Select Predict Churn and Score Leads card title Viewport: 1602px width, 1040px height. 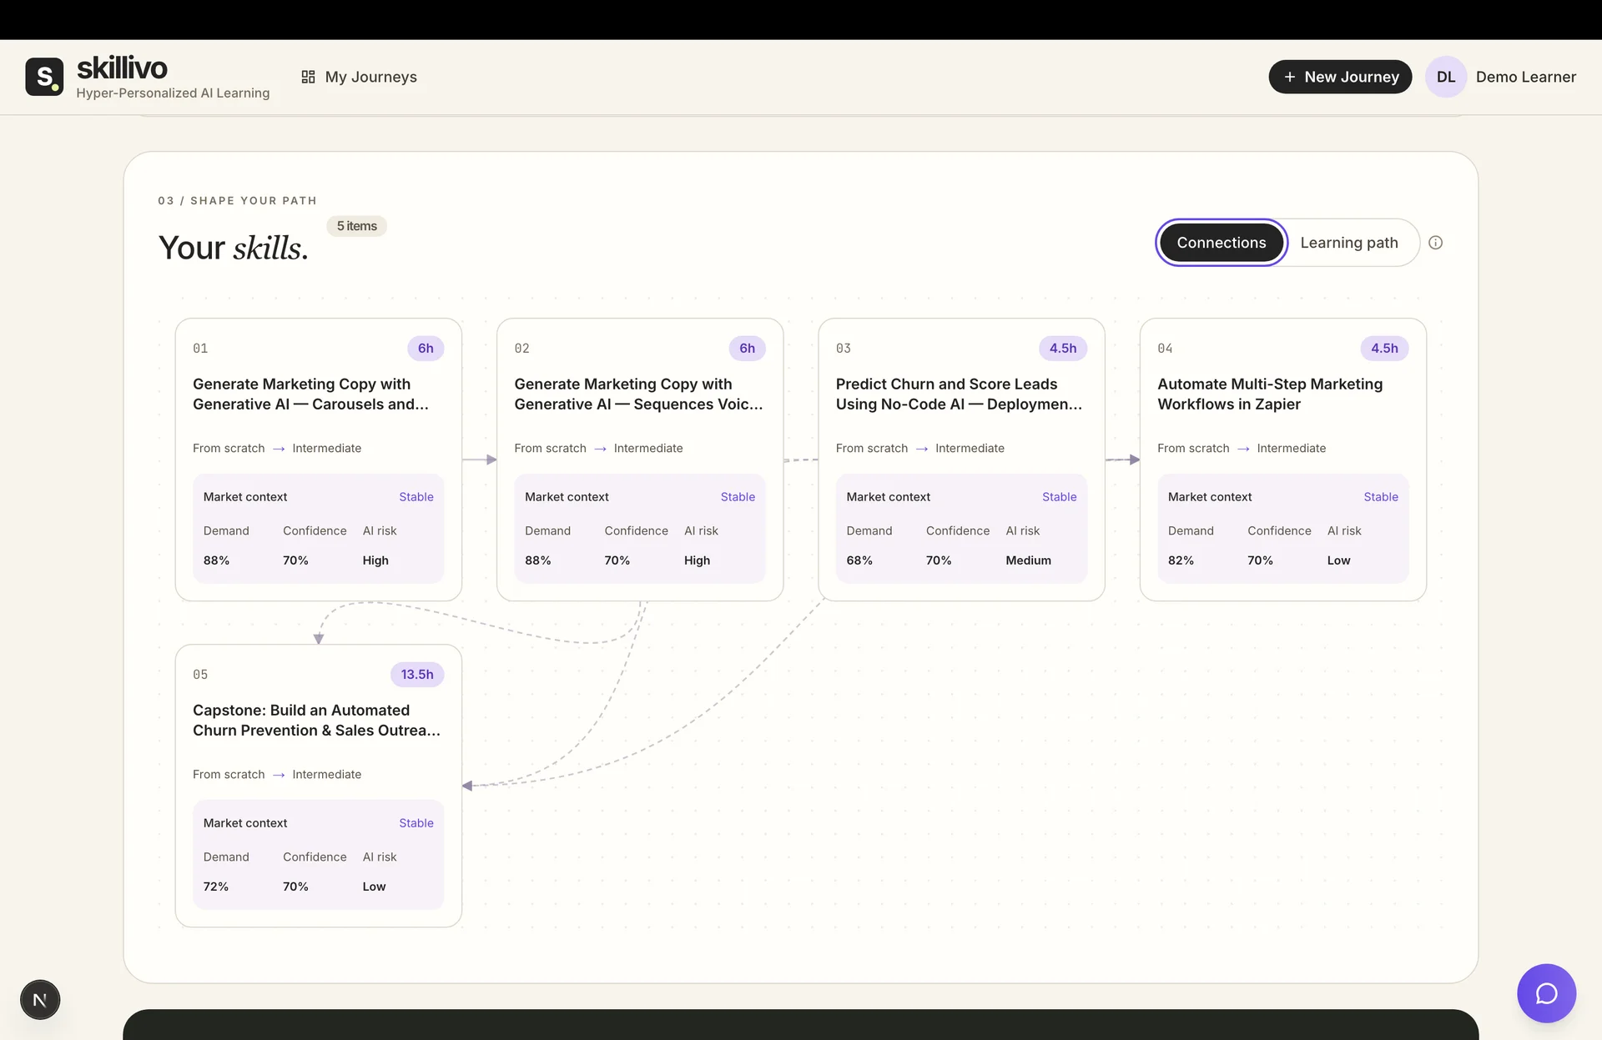coord(959,394)
